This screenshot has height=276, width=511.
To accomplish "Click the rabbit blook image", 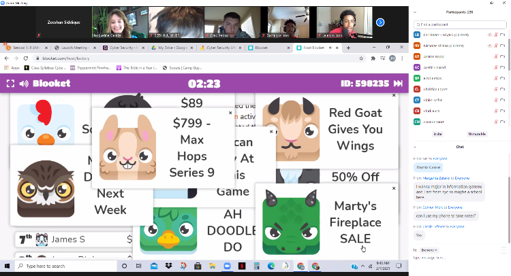I will (x=128, y=148).
